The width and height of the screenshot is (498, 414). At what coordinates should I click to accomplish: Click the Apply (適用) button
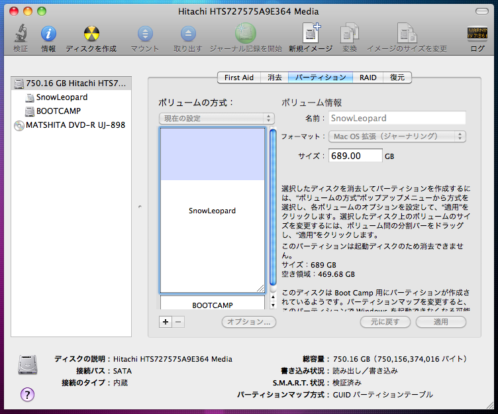(x=441, y=322)
